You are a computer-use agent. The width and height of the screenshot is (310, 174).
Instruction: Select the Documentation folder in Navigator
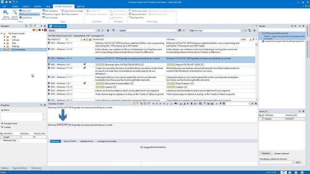click(18, 49)
